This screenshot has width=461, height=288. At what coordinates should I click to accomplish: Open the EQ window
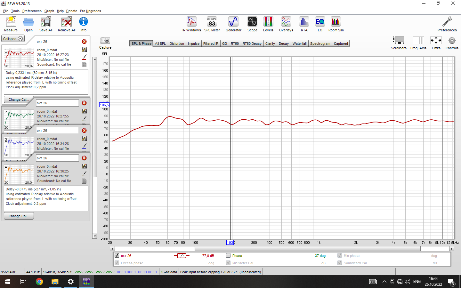tap(320, 24)
